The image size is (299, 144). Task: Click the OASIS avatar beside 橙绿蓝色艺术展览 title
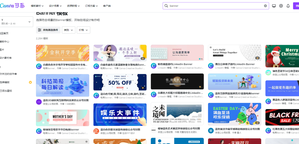(153, 130)
